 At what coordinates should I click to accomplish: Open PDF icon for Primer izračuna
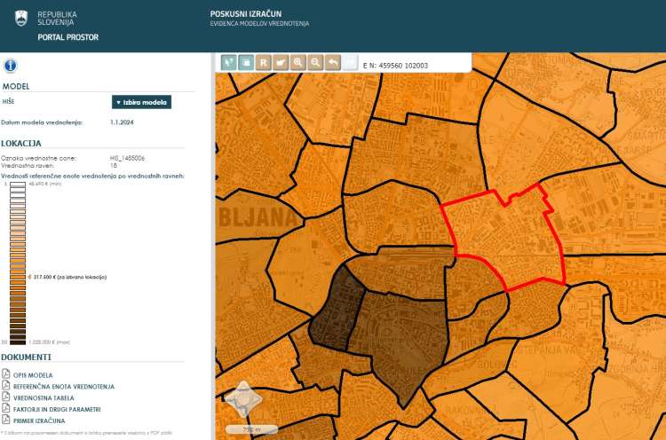click(6, 420)
